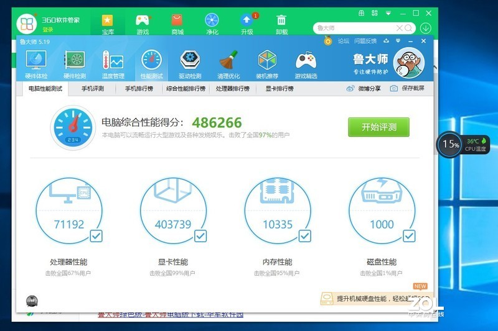Click the four-squares icon in 360软件管家 title bar
The image size is (498, 331).
375,13
